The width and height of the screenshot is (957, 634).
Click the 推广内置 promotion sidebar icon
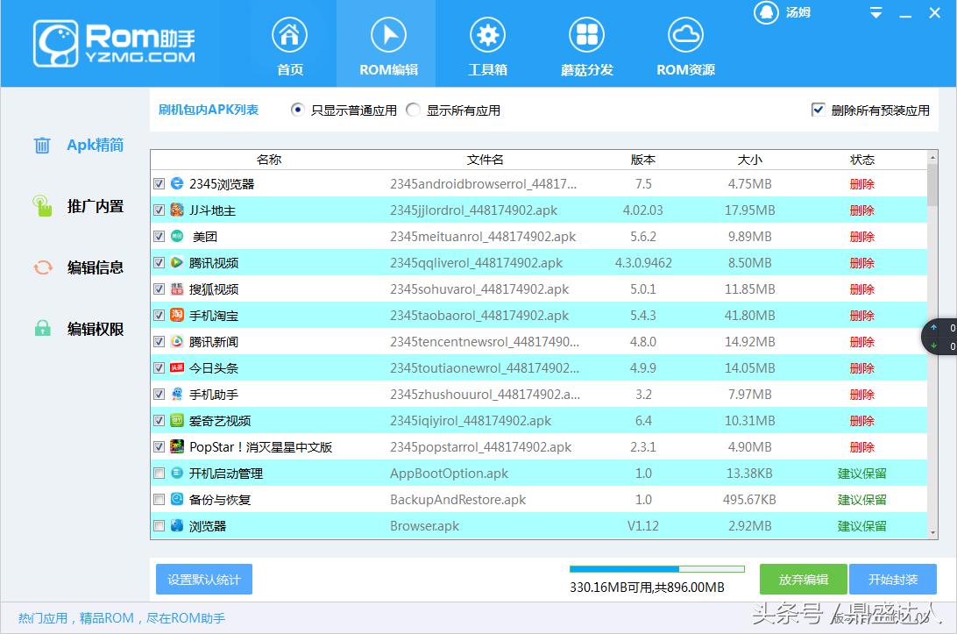click(x=41, y=206)
